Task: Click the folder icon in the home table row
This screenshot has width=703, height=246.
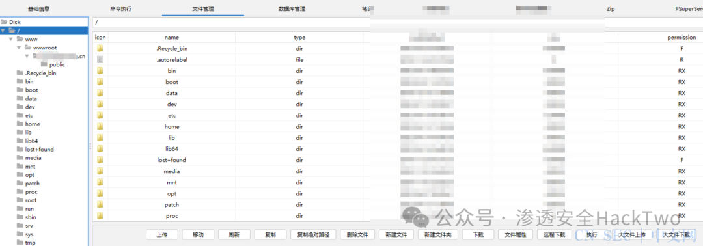Action: coord(100,127)
